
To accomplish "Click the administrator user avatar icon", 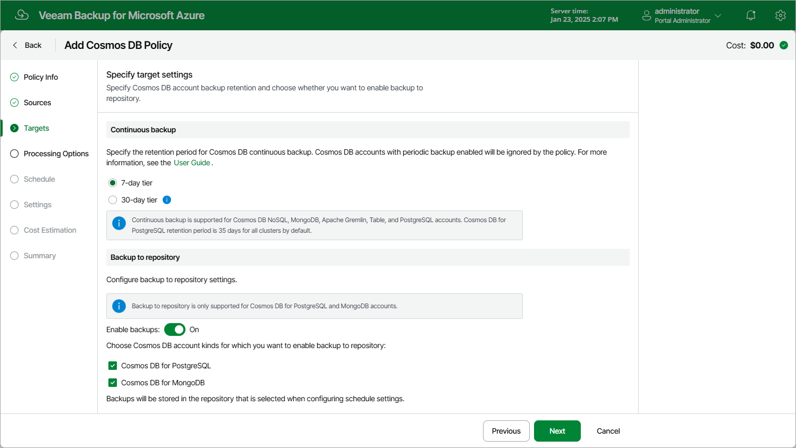I will coord(647,15).
